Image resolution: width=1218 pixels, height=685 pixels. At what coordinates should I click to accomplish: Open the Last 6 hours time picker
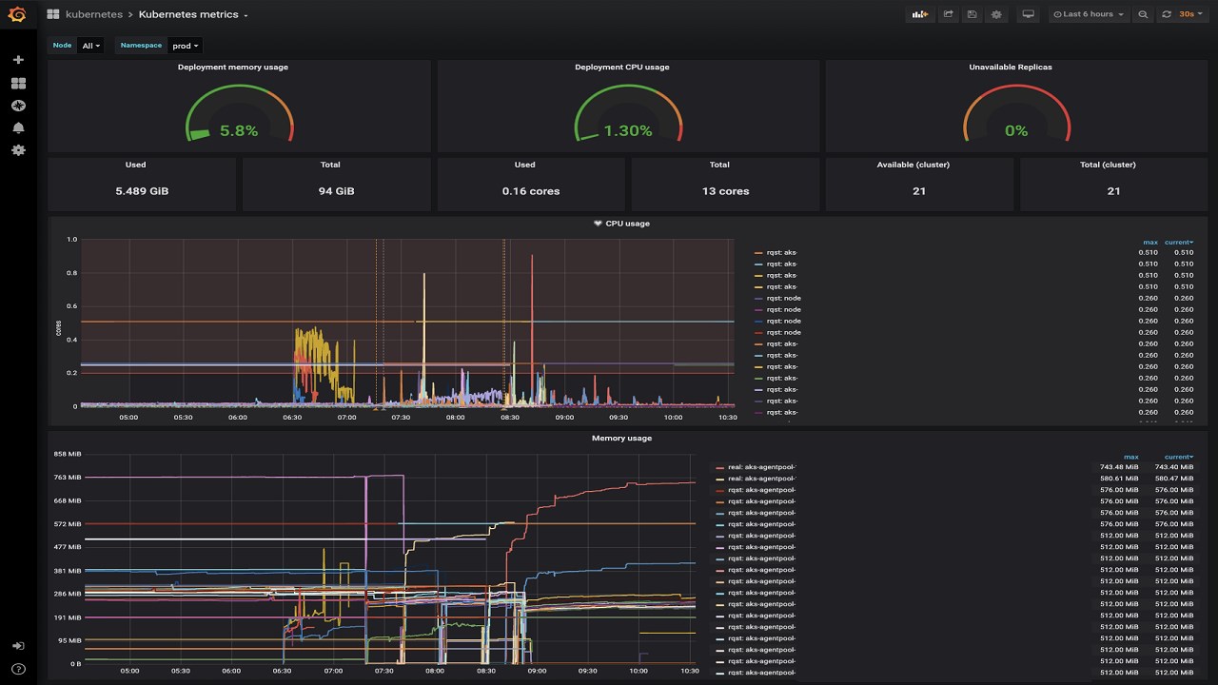click(x=1088, y=14)
